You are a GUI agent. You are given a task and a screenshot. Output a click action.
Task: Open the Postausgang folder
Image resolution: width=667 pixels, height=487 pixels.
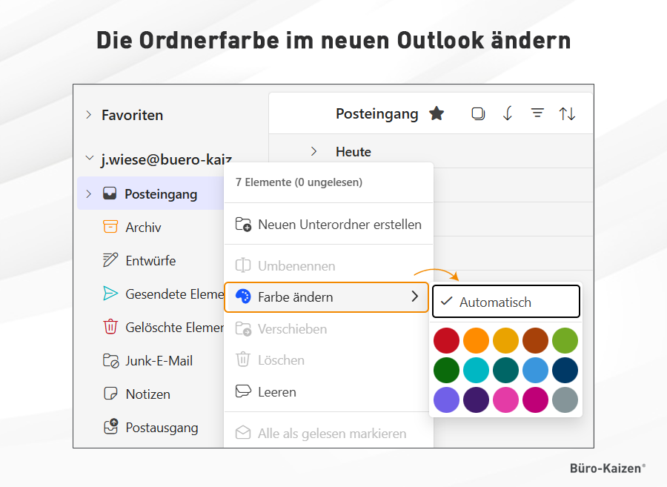(161, 428)
